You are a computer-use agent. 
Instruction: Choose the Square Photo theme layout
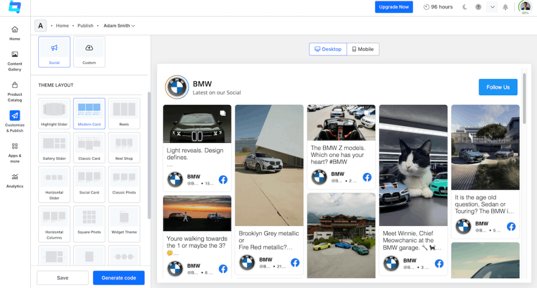(89, 224)
